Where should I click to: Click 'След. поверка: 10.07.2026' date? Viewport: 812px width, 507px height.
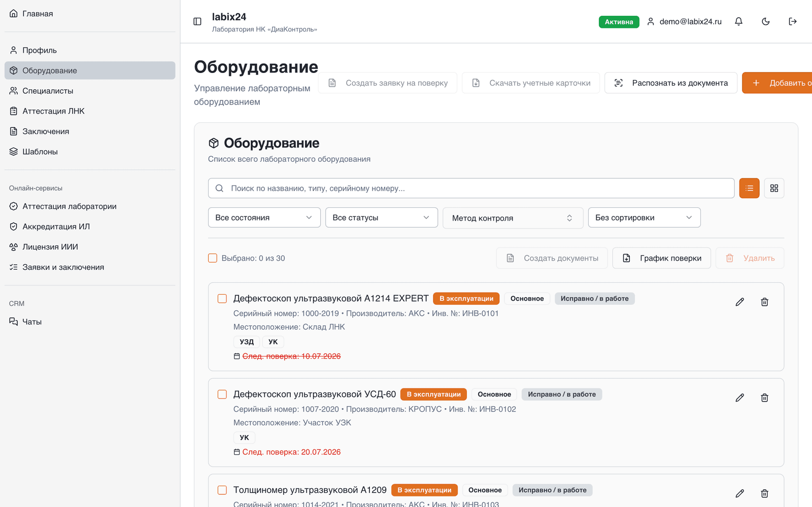[x=291, y=356]
